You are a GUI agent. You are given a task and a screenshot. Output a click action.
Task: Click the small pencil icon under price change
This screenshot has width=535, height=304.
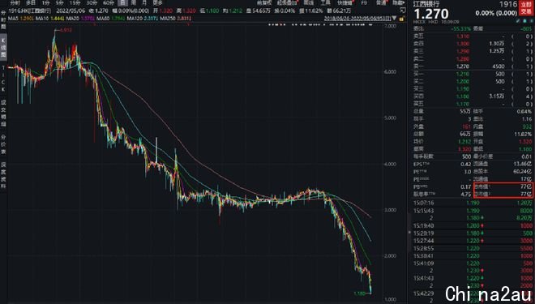click(x=518, y=21)
